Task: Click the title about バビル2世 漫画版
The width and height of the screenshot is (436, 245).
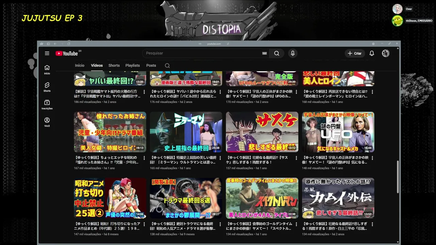Action: click(x=183, y=94)
